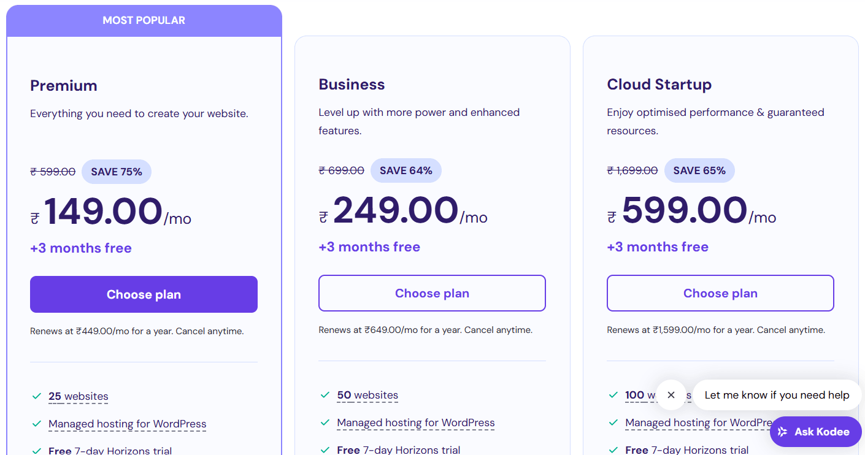Click the SAVE 75% badge on Premium
865x455 pixels.
(116, 172)
